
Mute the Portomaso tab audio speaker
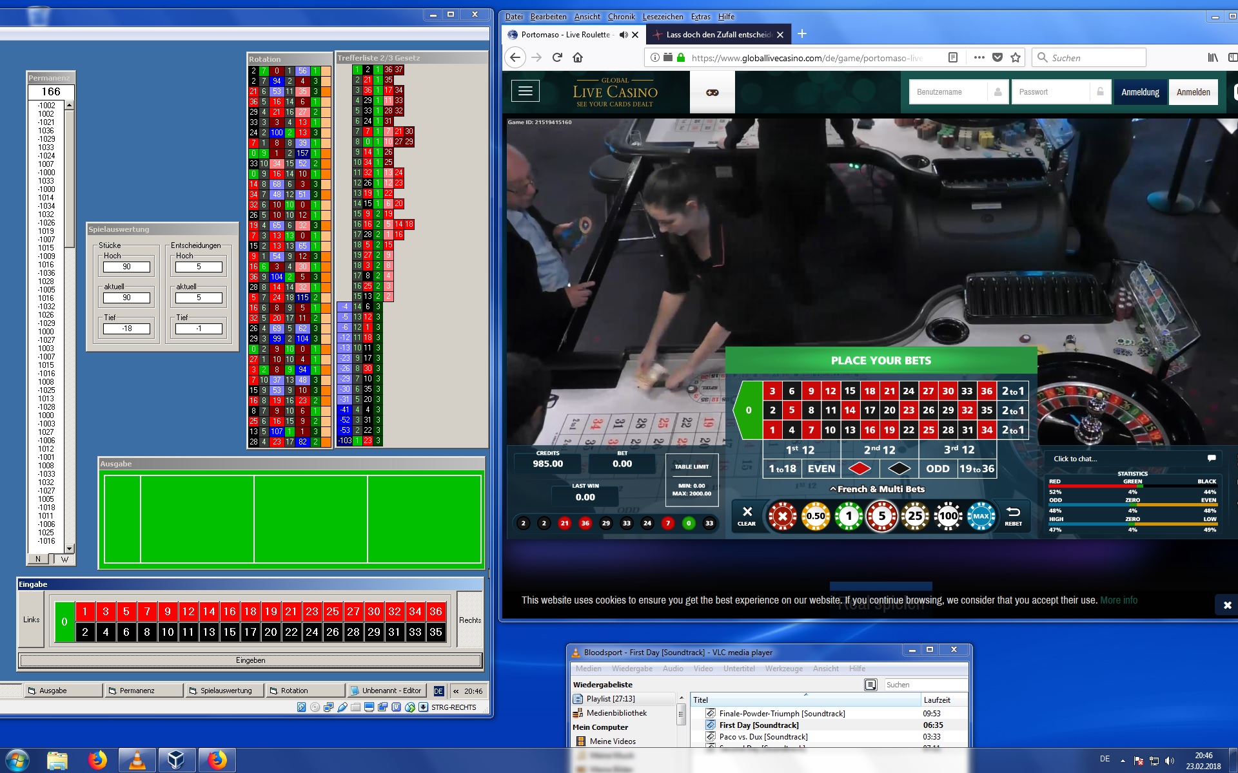(623, 35)
